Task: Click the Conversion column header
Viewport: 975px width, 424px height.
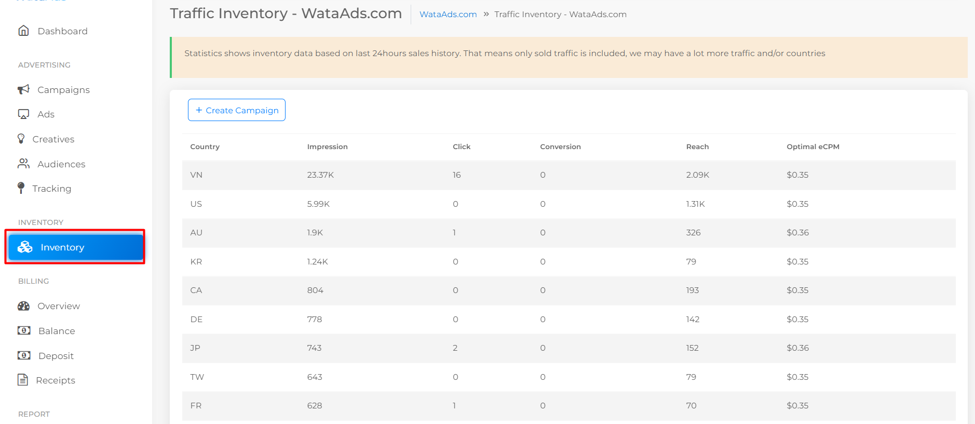Action: click(561, 147)
